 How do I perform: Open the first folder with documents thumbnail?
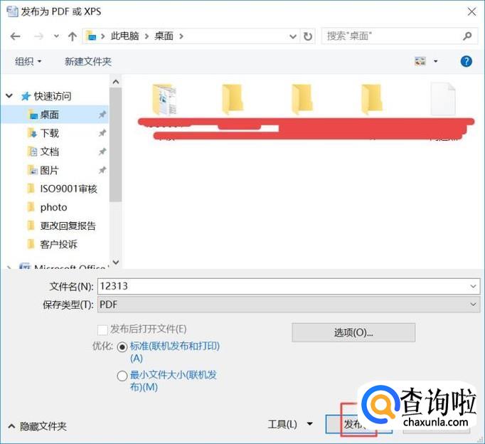164,99
